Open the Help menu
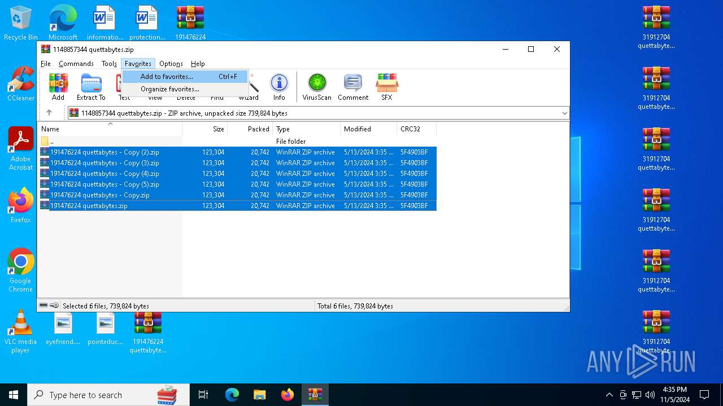Viewport: 723px width, 406px height. pos(198,64)
